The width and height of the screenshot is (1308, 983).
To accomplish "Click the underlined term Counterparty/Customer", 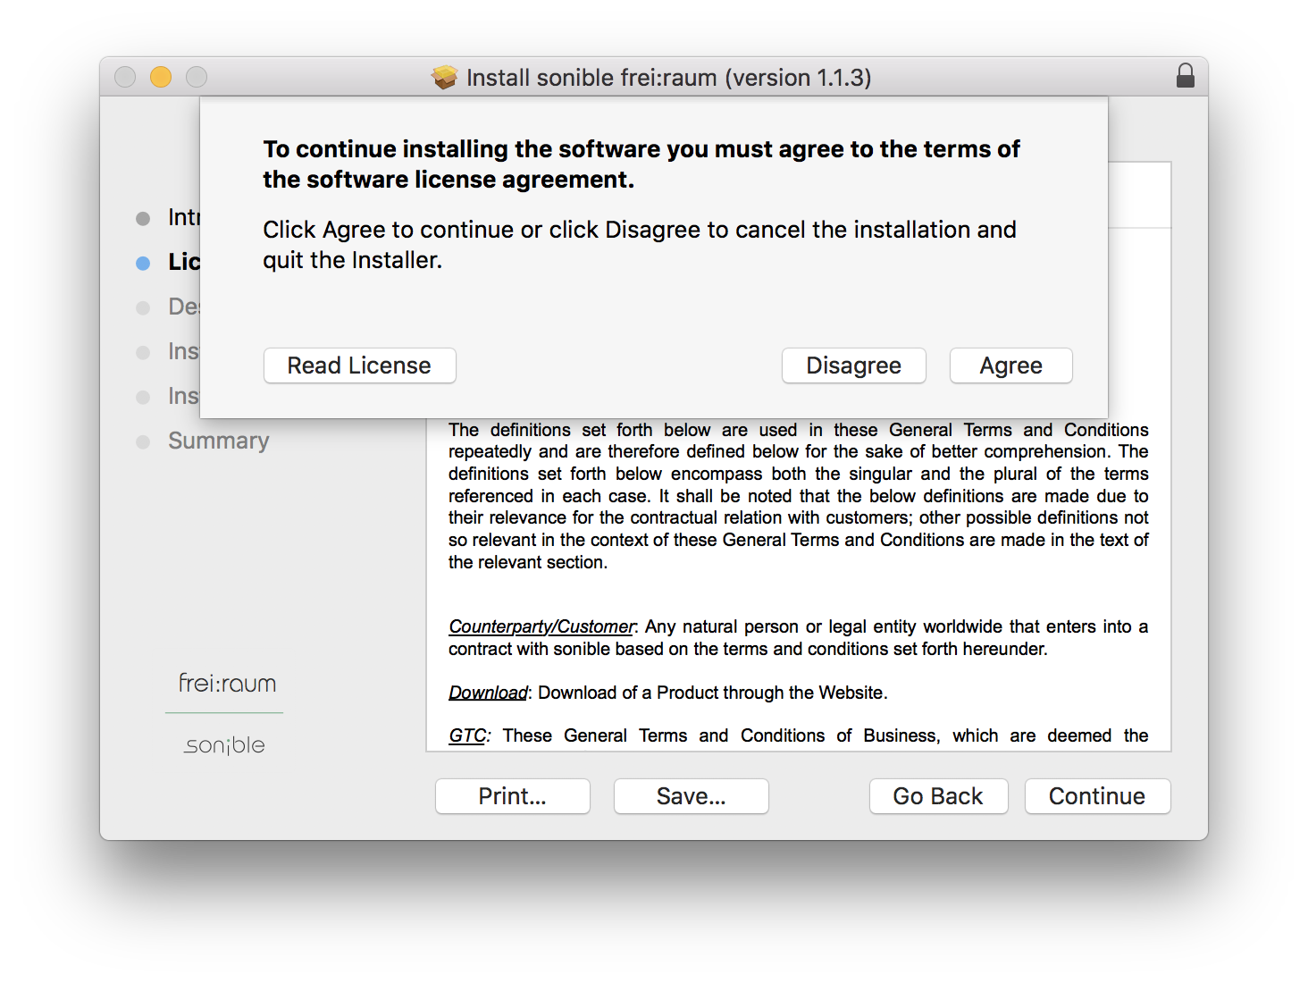I will 541,626.
